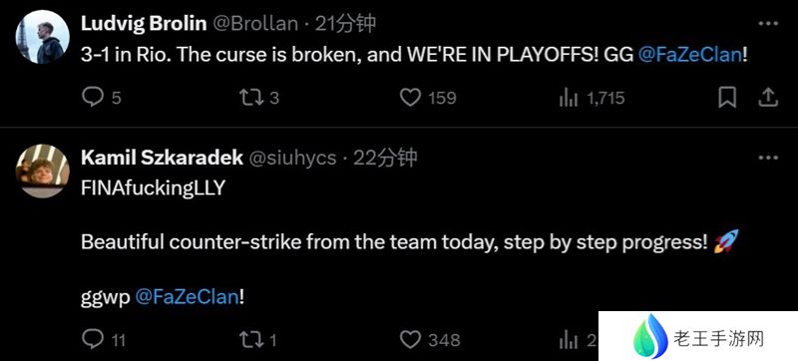798x361 pixels.
Task: Open the 22分钟 timestamp on siuhycs tweet
Action: (x=385, y=159)
